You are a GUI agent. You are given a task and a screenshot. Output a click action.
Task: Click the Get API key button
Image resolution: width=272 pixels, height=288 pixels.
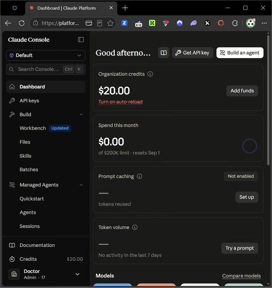pyautogui.click(x=193, y=53)
